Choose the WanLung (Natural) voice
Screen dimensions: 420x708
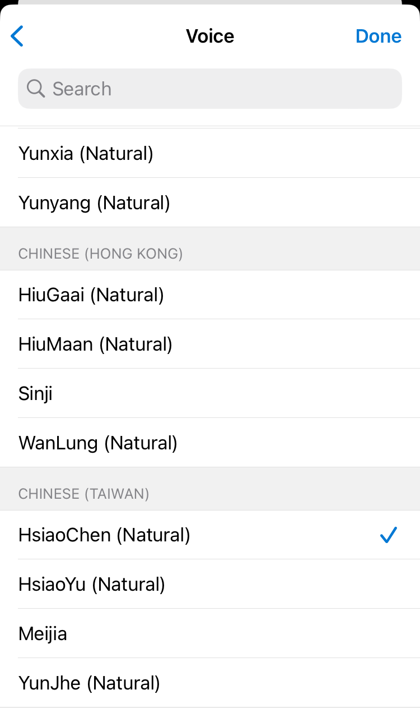tap(98, 443)
